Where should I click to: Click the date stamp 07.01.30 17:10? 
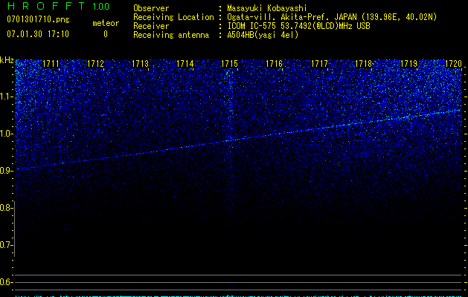click(38, 34)
